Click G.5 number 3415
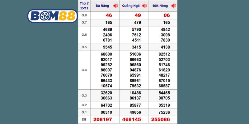 pos(136,47)
